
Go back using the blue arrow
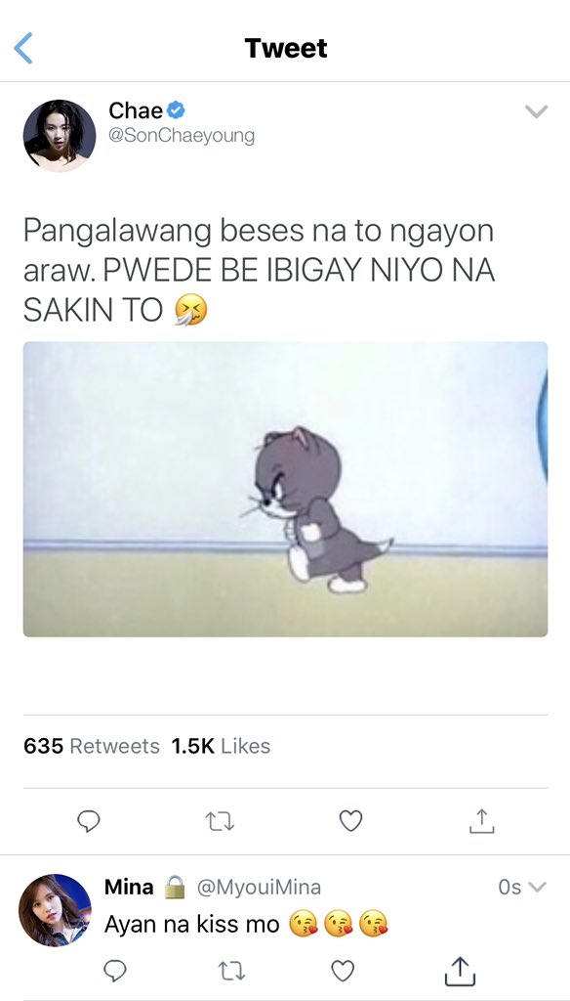(23, 49)
